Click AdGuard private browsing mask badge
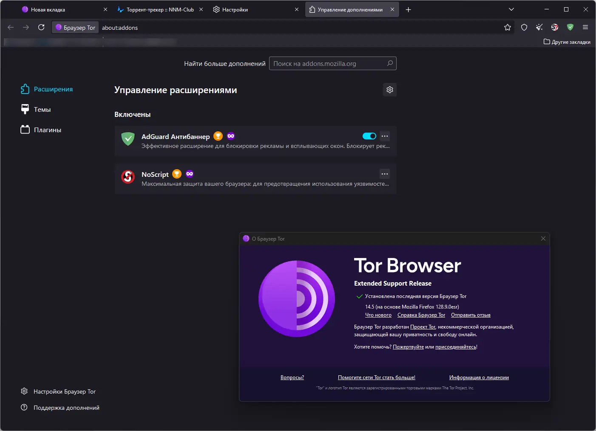The height and width of the screenshot is (431, 596). tap(231, 136)
